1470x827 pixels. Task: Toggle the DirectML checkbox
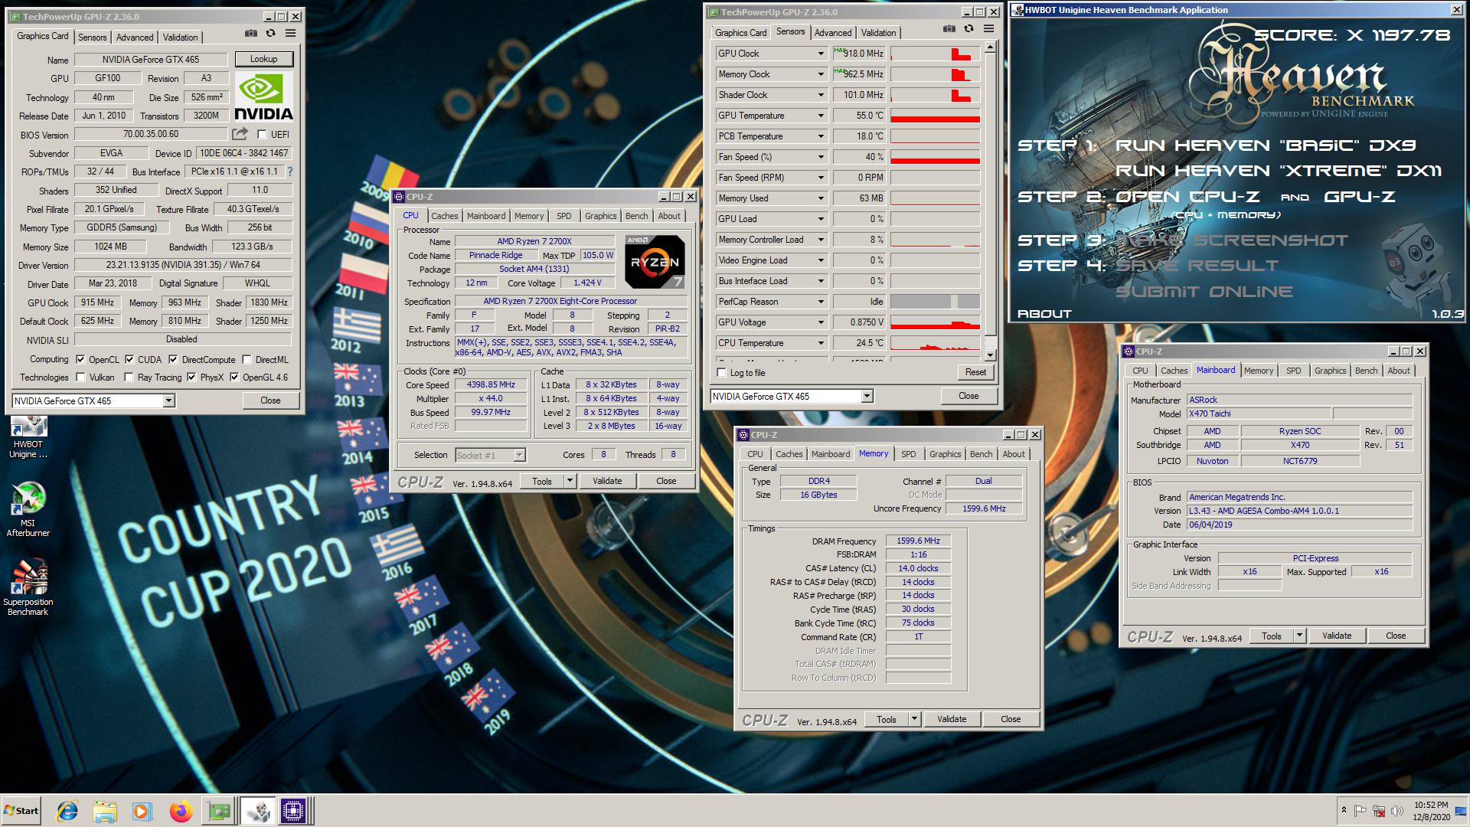tap(247, 359)
